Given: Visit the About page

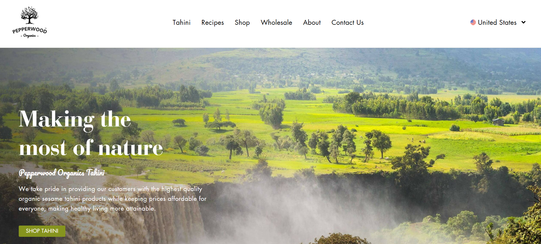Looking at the screenshot, I should 312,22.
